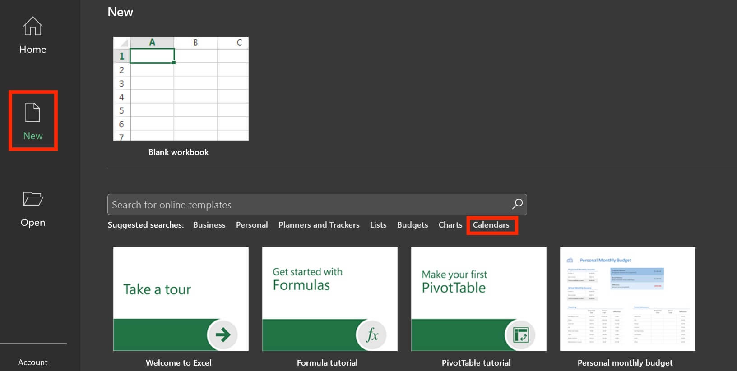Image resolution: width=737 pixels, height=371 pixels.
Task: Click the magnifying glass search icon
Action: pyautogui.click(x=517, y=204)
